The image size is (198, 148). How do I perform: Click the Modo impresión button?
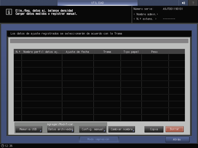point(98,139)
